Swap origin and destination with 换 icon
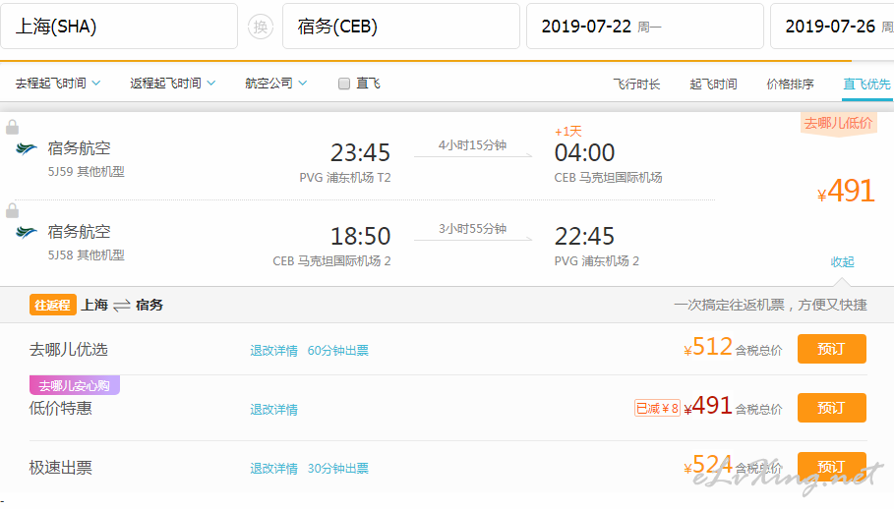894x509 pixels. (x=261, y=27)
